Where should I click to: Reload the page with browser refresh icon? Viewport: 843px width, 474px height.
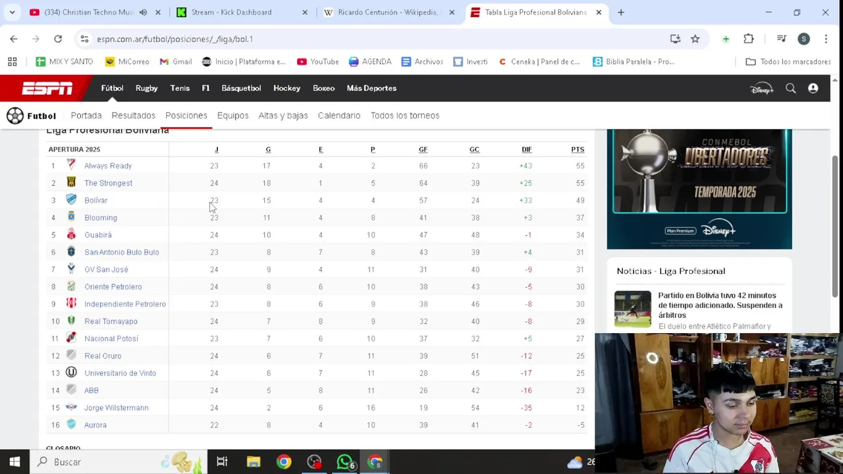(58, 39)
